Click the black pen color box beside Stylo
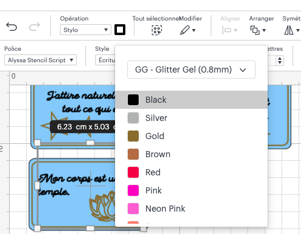 point(120,30)
